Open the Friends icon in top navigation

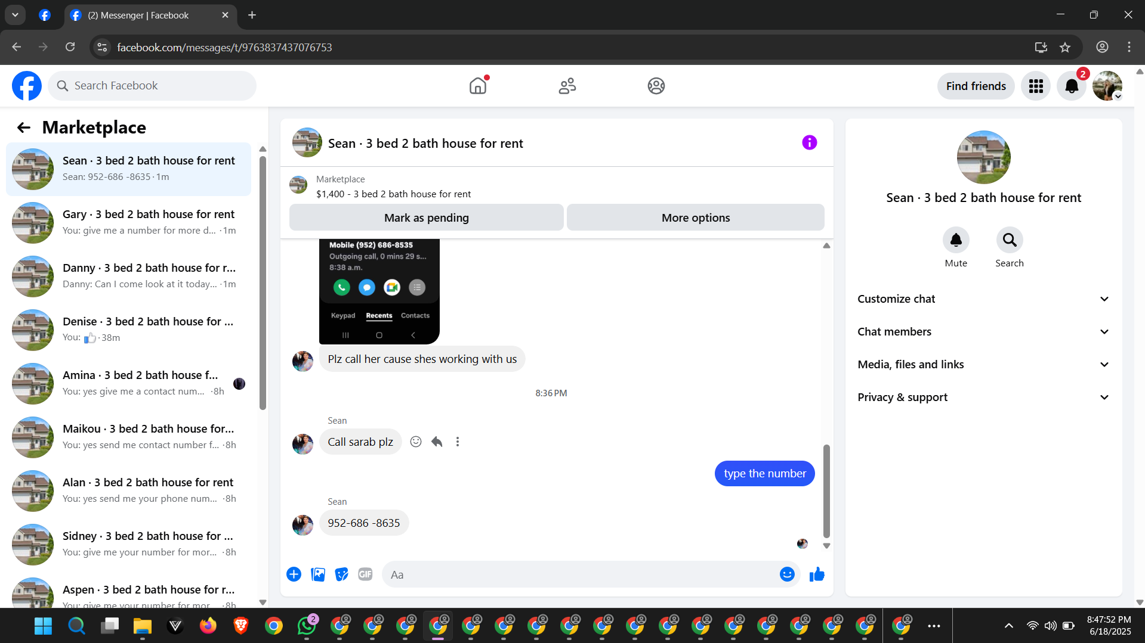tap(567, 86)
